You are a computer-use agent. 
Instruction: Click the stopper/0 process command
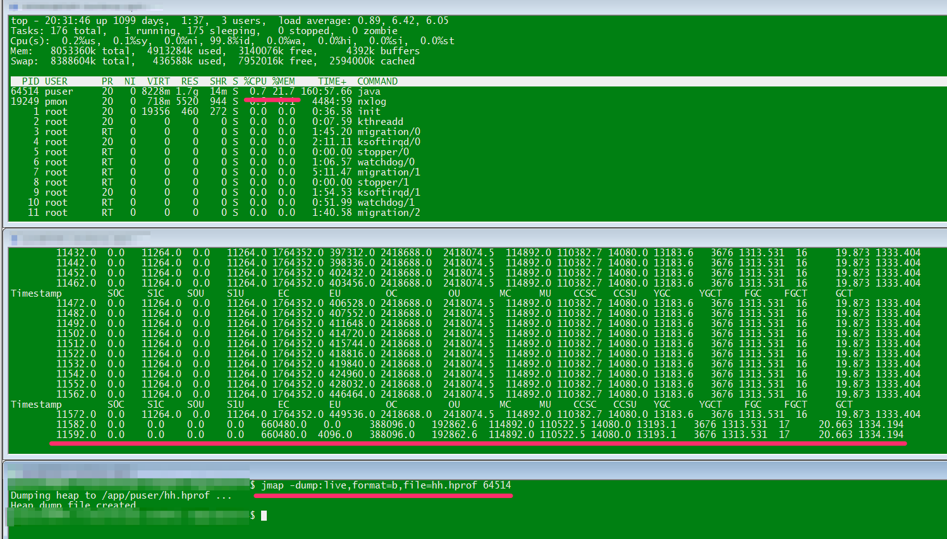click(x=383, y=152)
